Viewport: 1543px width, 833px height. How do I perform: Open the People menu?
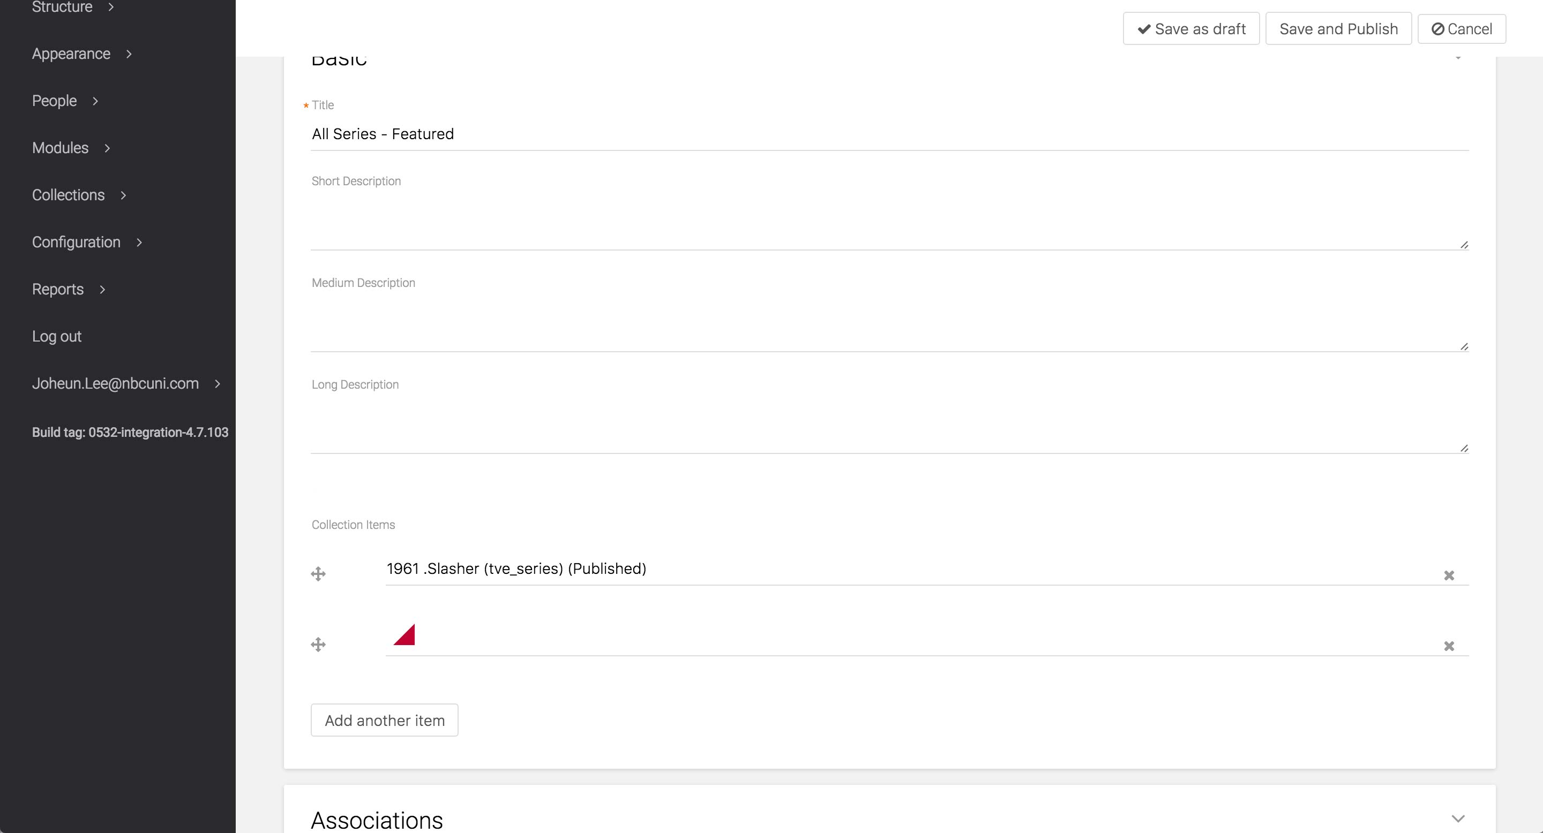coord(55,101)
